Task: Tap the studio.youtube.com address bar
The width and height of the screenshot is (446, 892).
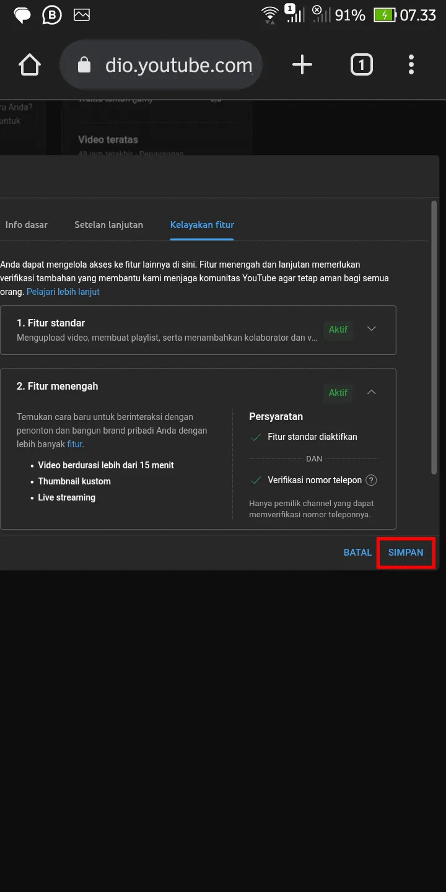Action: coord(161,66)
